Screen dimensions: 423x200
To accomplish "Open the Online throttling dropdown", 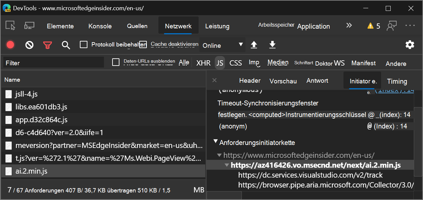I will 222,45.
